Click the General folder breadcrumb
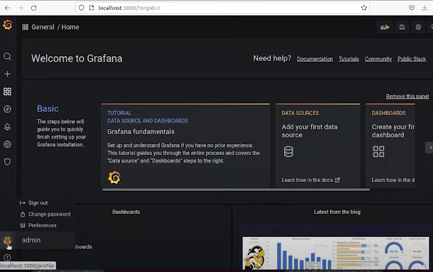The image size is (433, 272). (43, 27)
